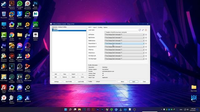Image resolution: width=200 pixels, height=112 pixels.
Task: Open File Explorer from the taskbar
Action: pos(79,110)
